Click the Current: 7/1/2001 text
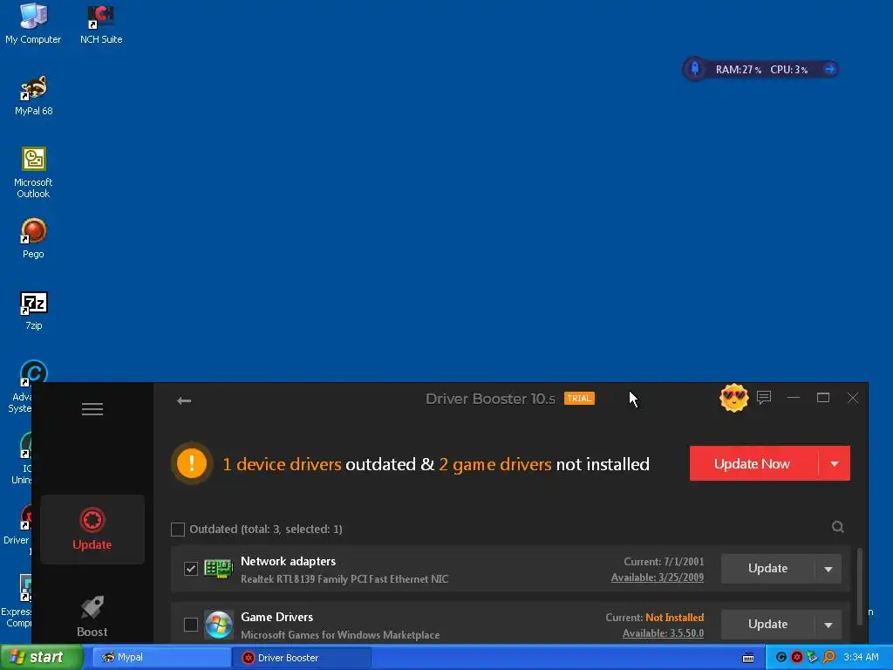Image resolution: width=893 pixels, height=670 pixels. point(664,562)
